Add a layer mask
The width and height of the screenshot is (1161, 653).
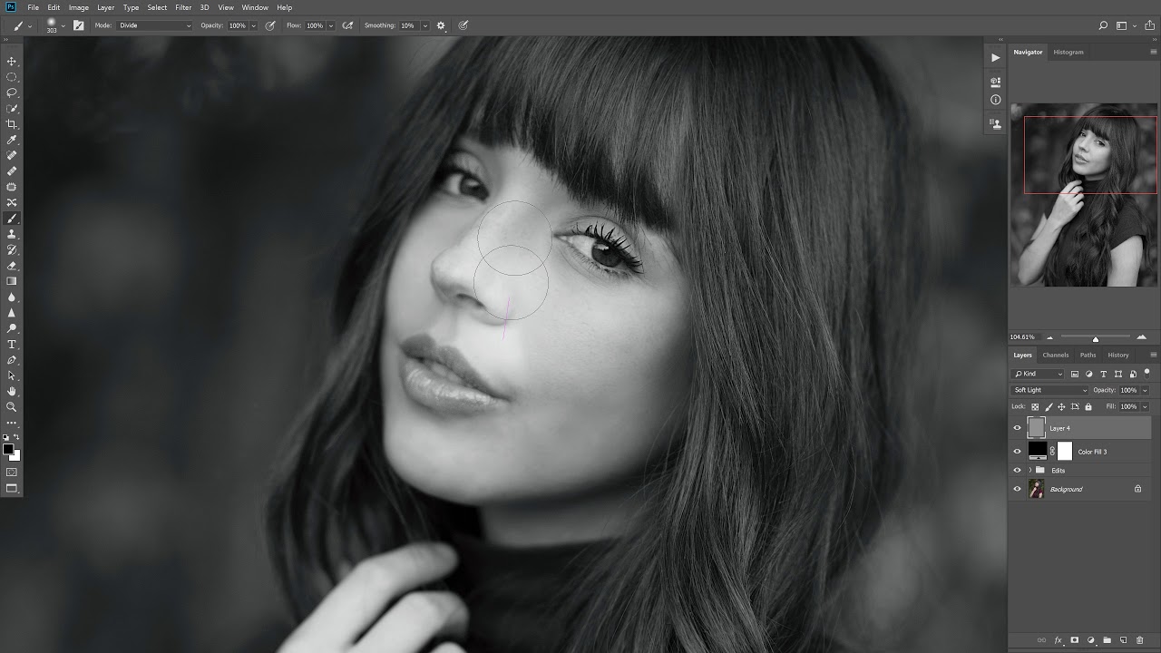tap(1075, 640)
